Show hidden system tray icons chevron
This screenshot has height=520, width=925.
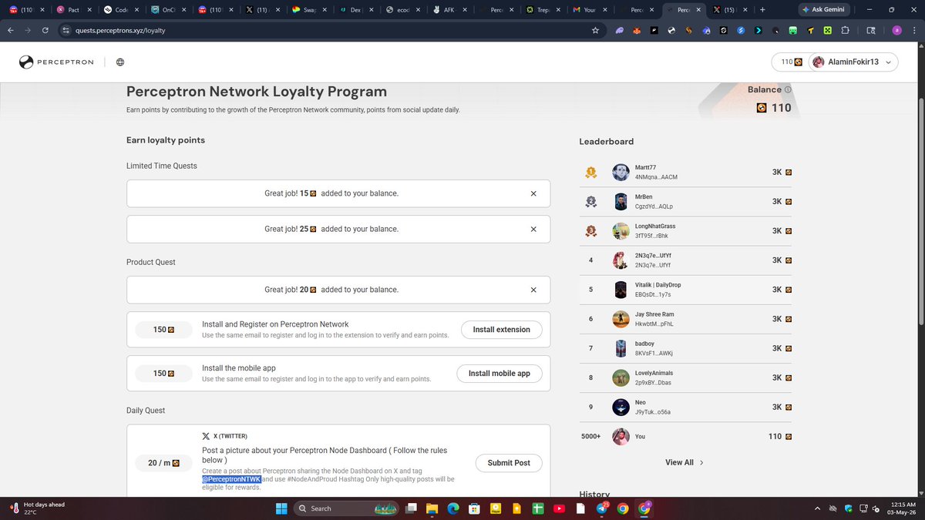(817, 508)
